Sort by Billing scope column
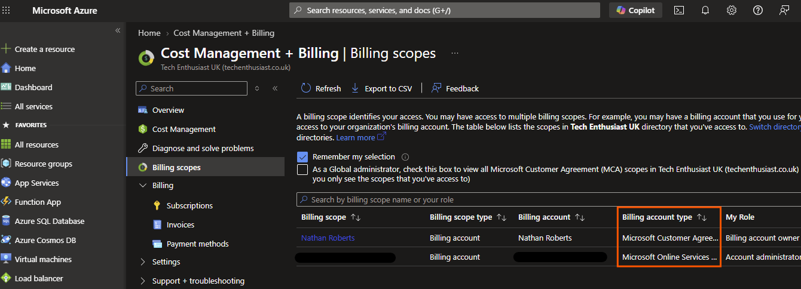 coord(331,217)
